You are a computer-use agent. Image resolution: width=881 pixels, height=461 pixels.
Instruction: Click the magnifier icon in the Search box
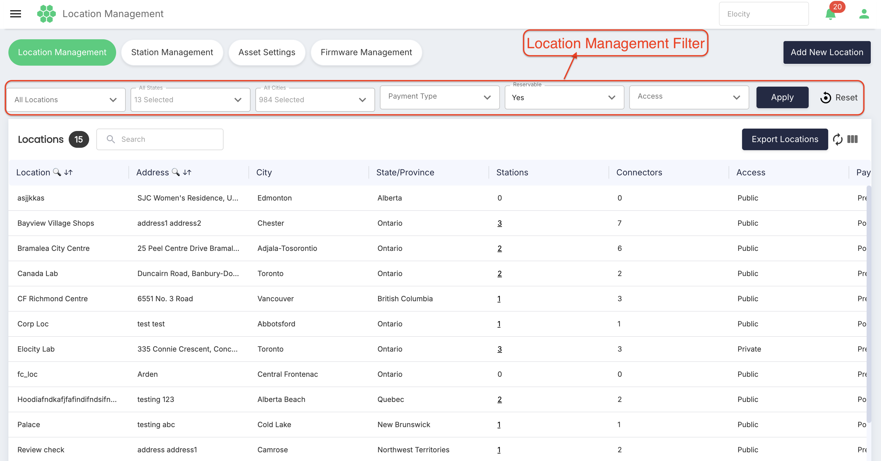tap(110, 139)
